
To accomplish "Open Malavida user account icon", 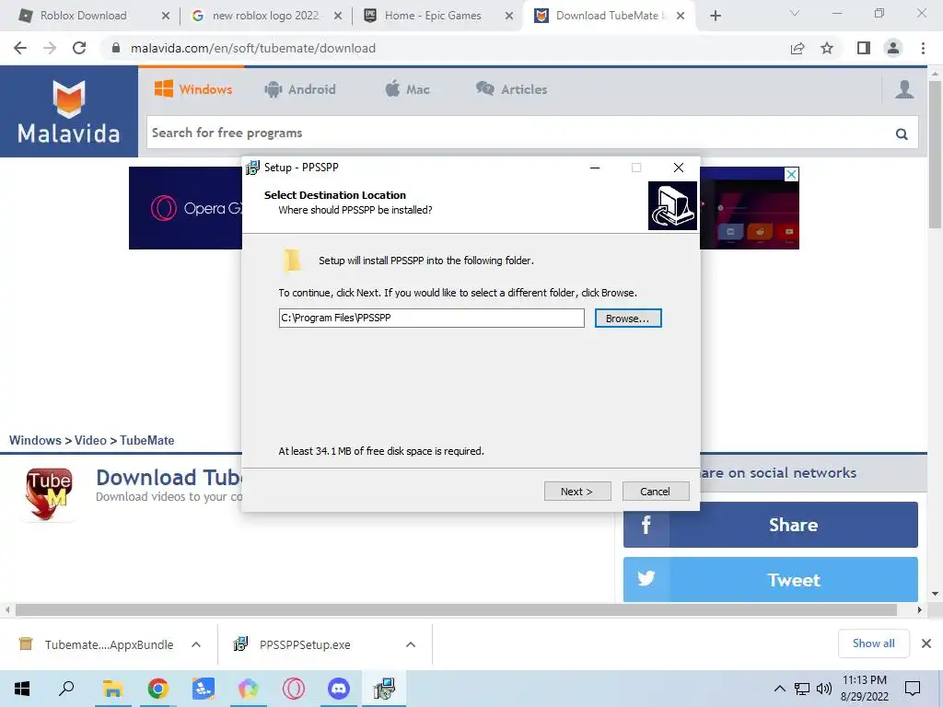I will tap(904, 89).
